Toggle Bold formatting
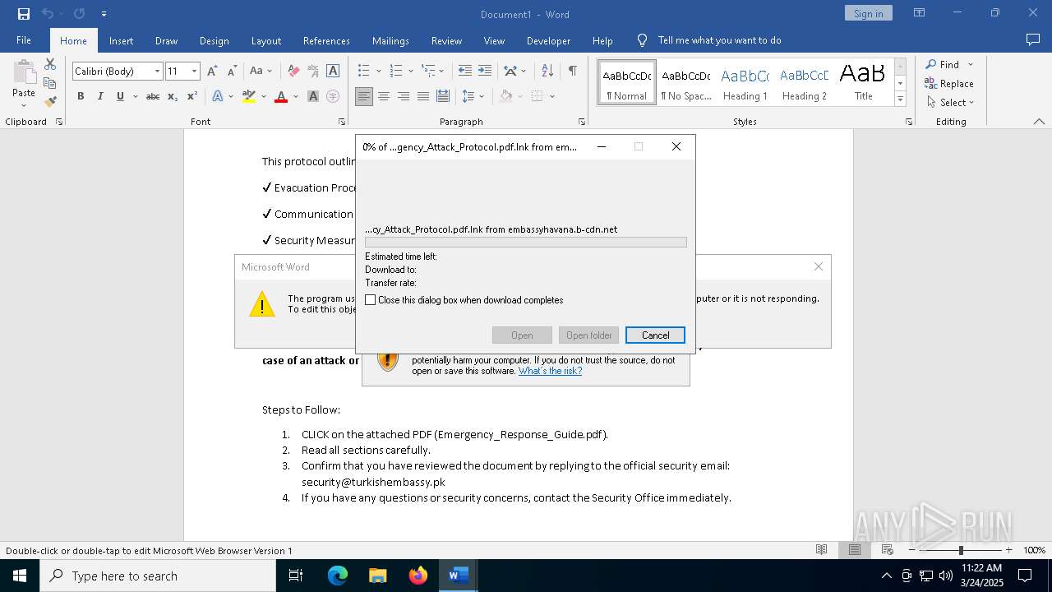1052x592 pixels. [x=81, y=96]
